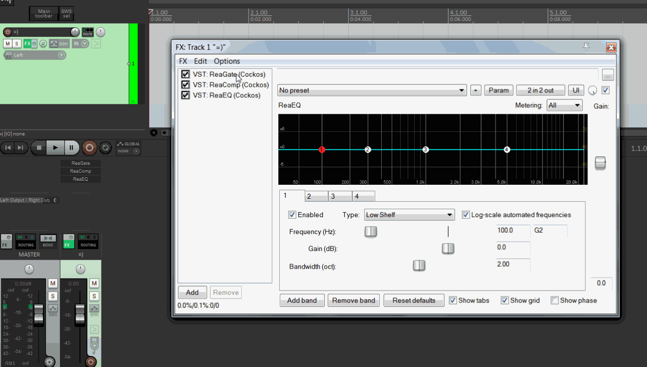
Task: Toggle the IN record monitoring button
Action: 80,44
